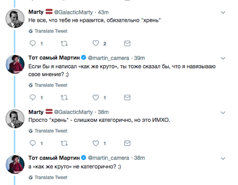
Task: Open @GalacticMarty profile from 43m tweet
Action: click(x=73, y=12)
